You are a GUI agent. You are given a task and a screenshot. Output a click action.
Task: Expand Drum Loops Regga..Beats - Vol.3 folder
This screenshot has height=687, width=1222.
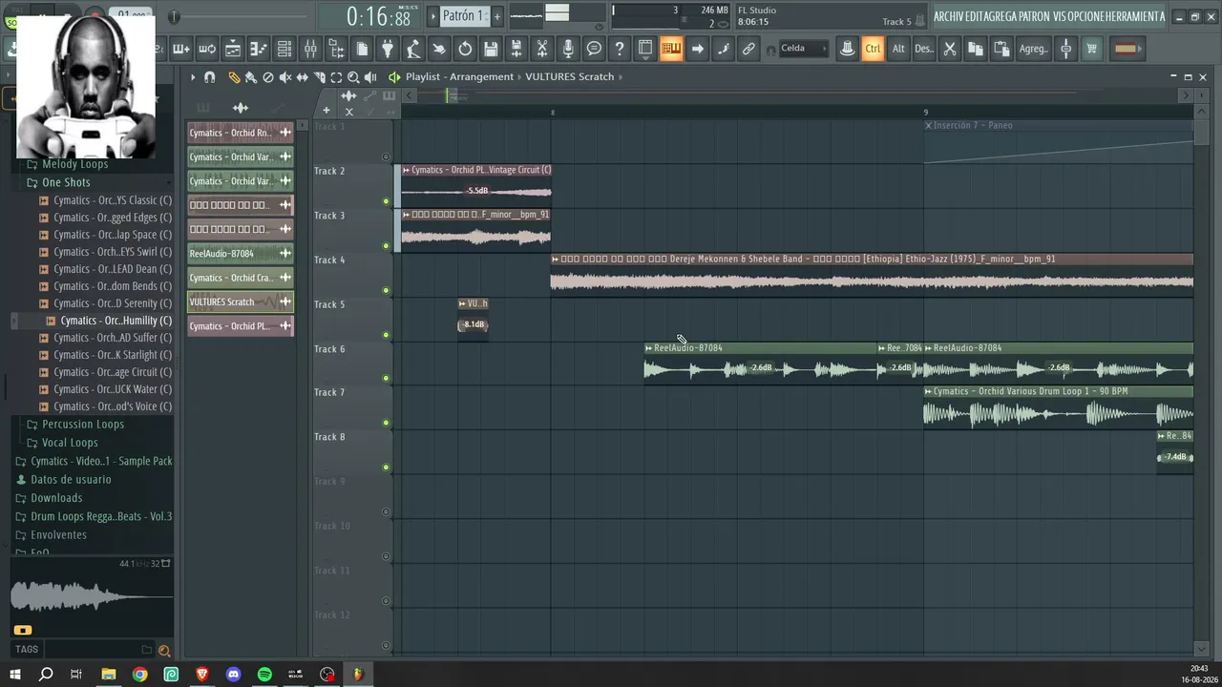point(101,516)
